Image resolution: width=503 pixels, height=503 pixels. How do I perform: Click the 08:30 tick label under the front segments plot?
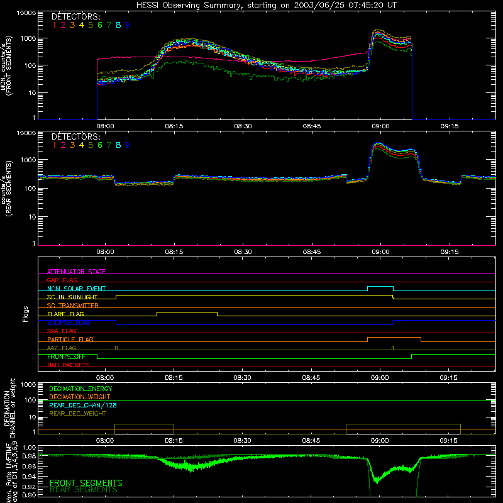click(x=243, y=126)
